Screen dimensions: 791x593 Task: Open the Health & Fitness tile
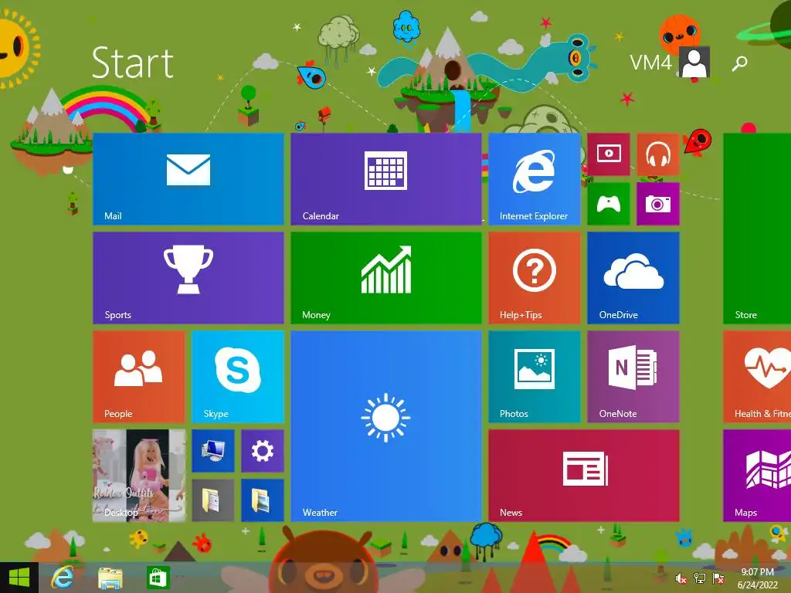click(757, 377)
